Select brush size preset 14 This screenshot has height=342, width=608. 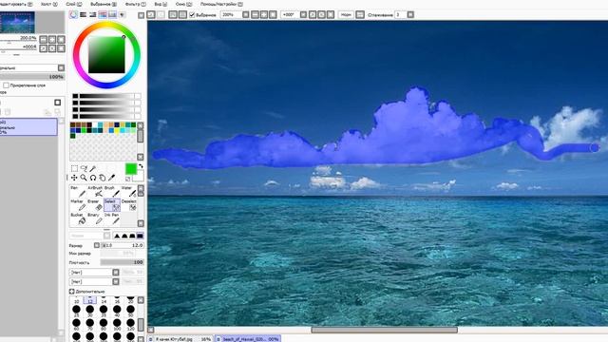pos(104,300)
